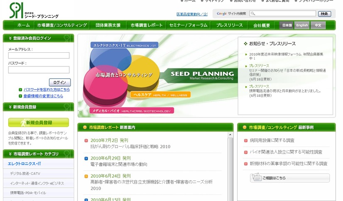The width and height of the screenshot is (343, 201).
Task: Click the パスワード input field
Action: [x=39, y=70]
